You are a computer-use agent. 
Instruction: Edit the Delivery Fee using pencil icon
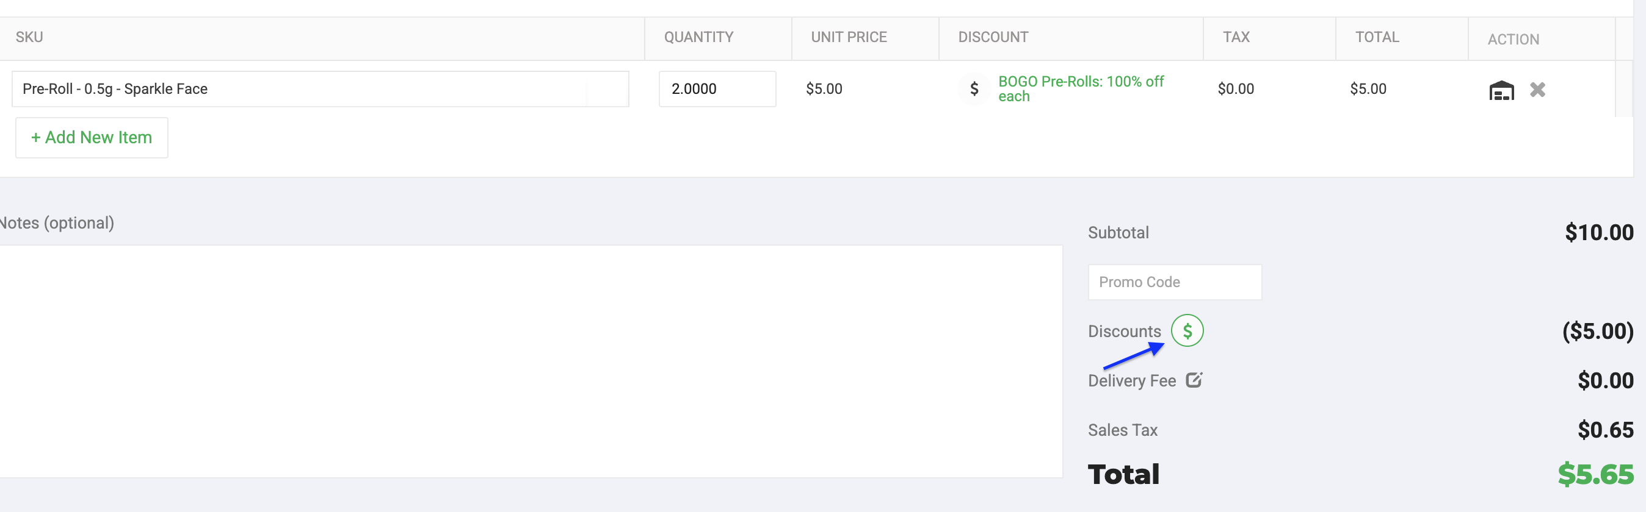(1194, 380)
